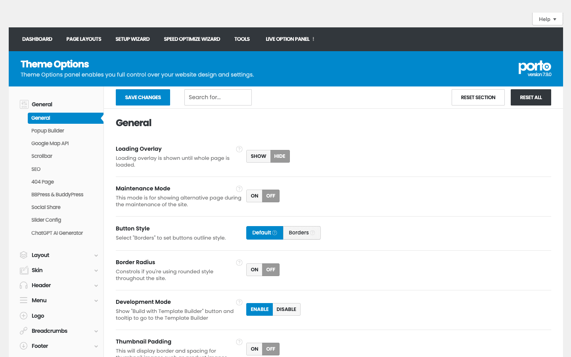Click the Logo plus-circle icon
Image resolution: width=571 pixels, height=357 pixels.
[x=24, y=316]
